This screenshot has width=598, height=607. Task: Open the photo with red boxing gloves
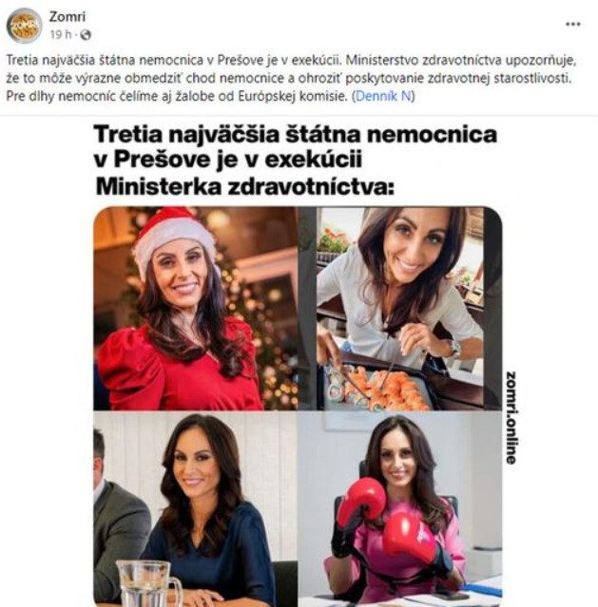pyautogui.click(x=400, y=508)
